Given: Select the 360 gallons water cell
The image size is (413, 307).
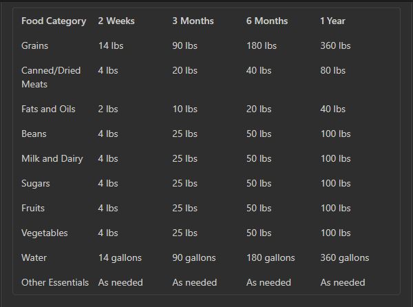Looking at the screenshot, I should pos(345,257).
